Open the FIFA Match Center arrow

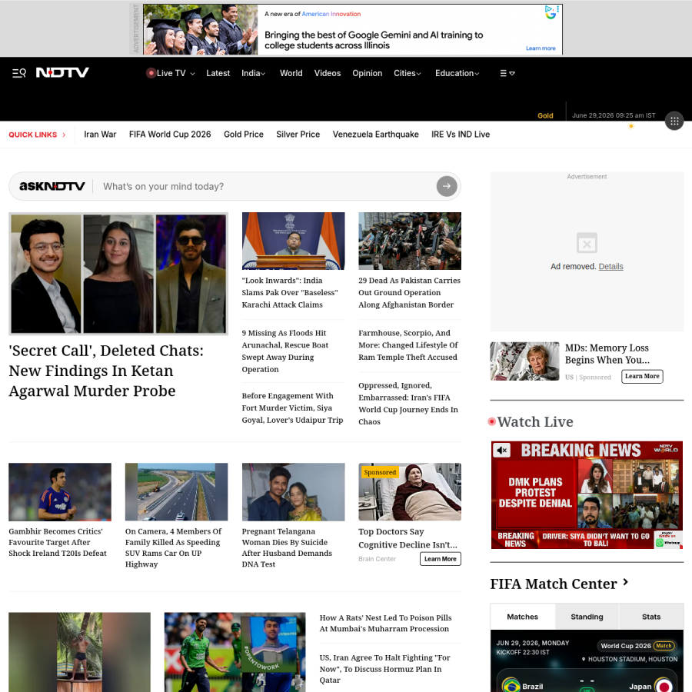625,582
